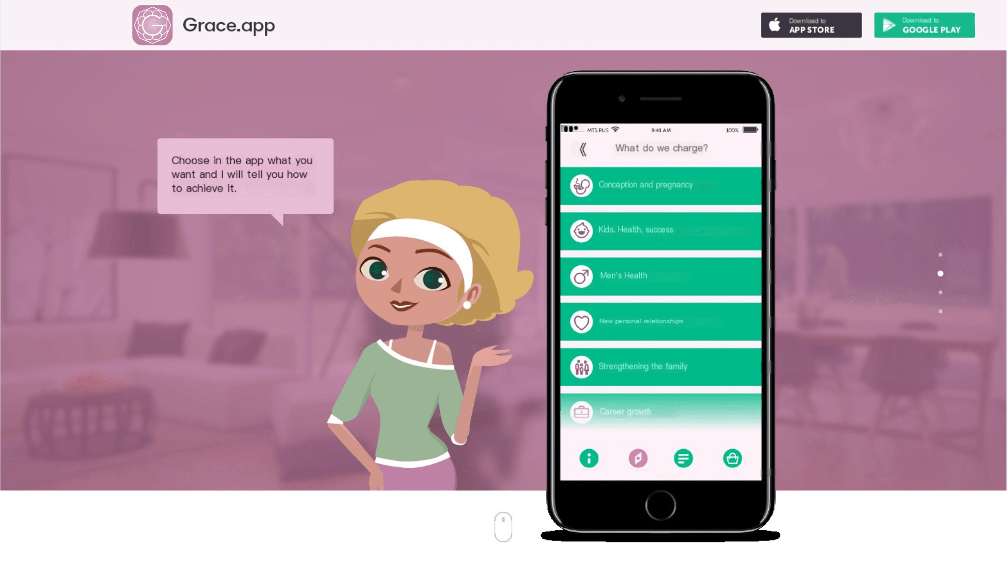This screenshot has height=566, width=1007.
Task: Click Download to Google Play button
Action: (x=925, y=26)
